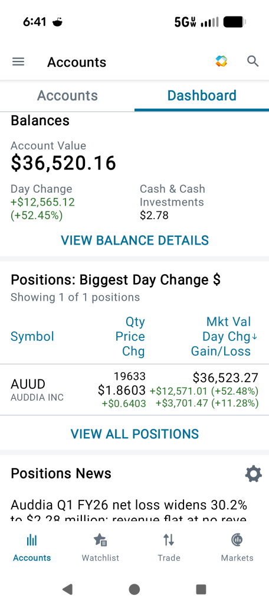Image resolution: width=269 pixels, height=605 pixels.
Task: Open Positions News settings gear
Action: coord(253,474)
